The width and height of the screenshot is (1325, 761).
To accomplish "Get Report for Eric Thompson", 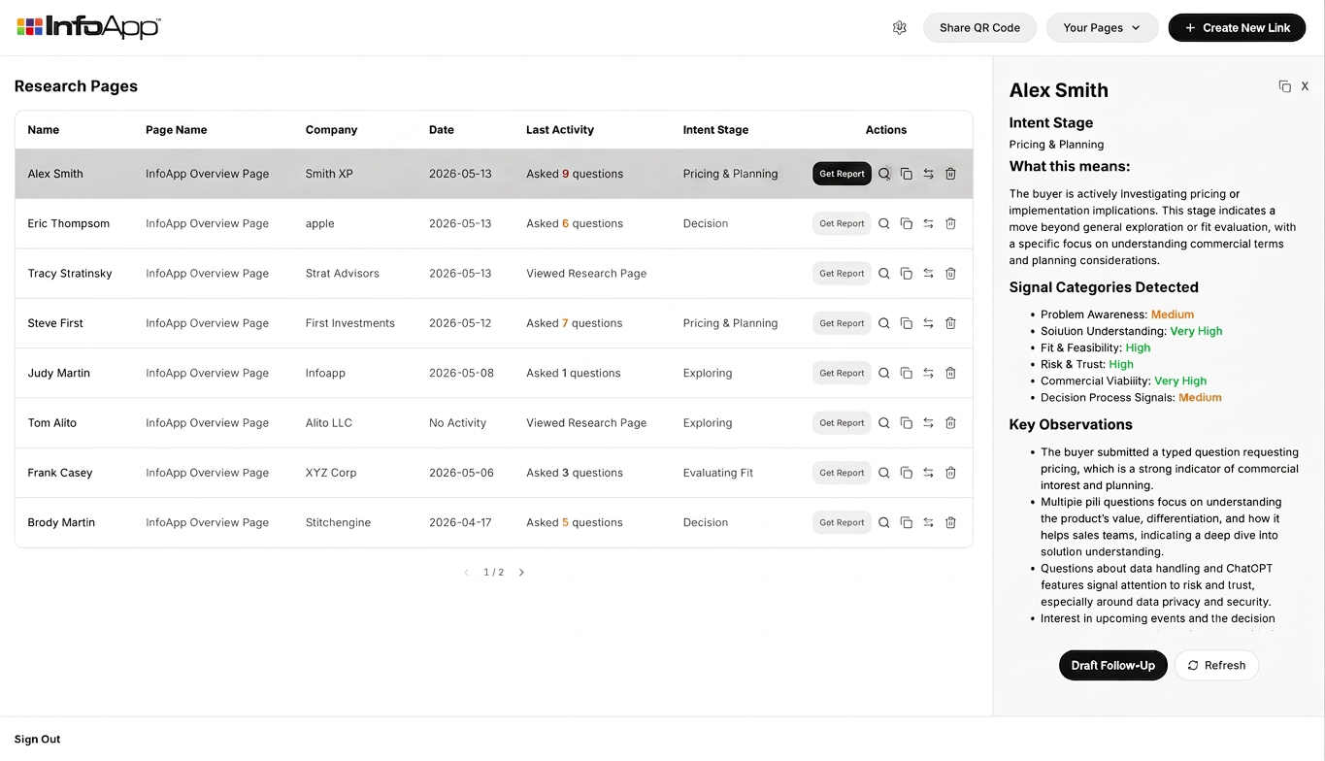I will (x=842, y=223).
